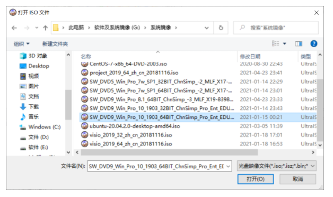Open the 光盘映像文件 file type dropdown

pos(276,166)
